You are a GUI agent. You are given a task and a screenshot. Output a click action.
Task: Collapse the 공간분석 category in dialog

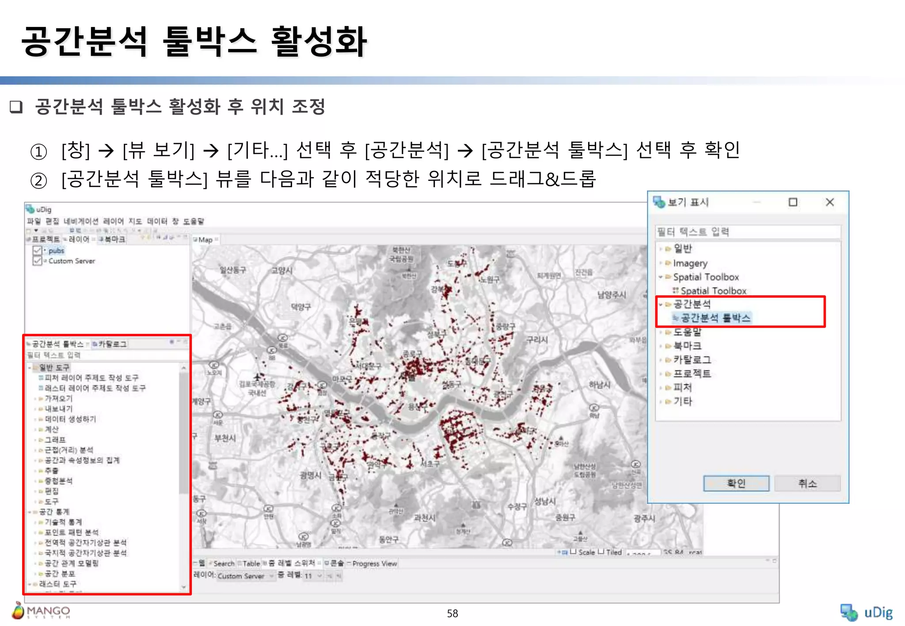tap(661, 304)
